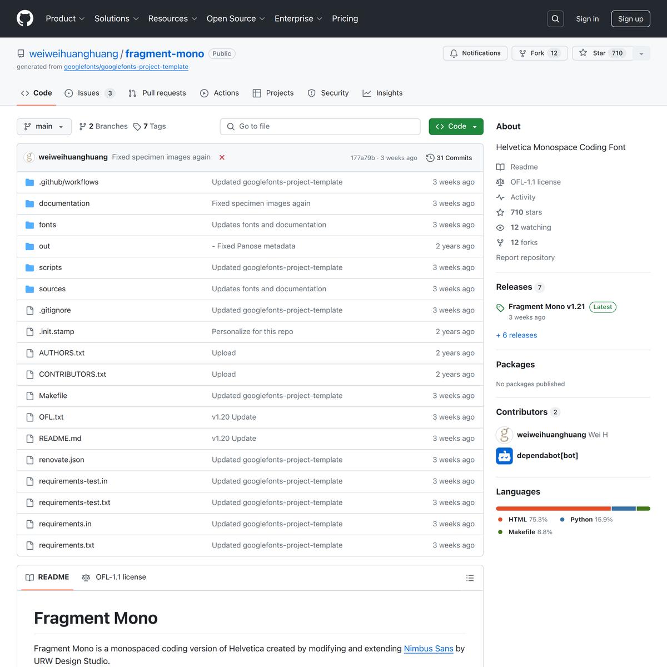Screen dimensions: 667x667
Task: Switch to the Issues tab
Action: (89, 93)
